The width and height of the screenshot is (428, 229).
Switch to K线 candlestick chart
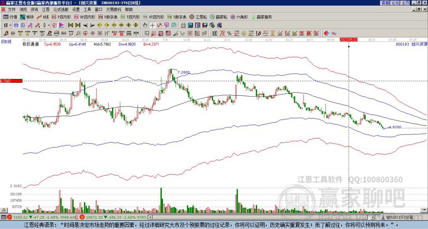(42, 17)
